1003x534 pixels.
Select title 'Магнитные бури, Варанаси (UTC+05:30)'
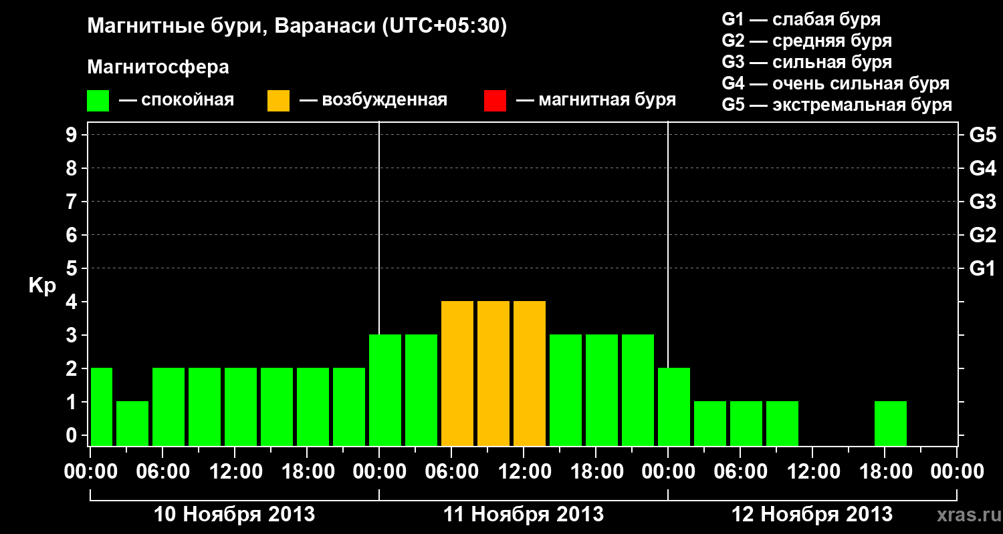[297, 26]
